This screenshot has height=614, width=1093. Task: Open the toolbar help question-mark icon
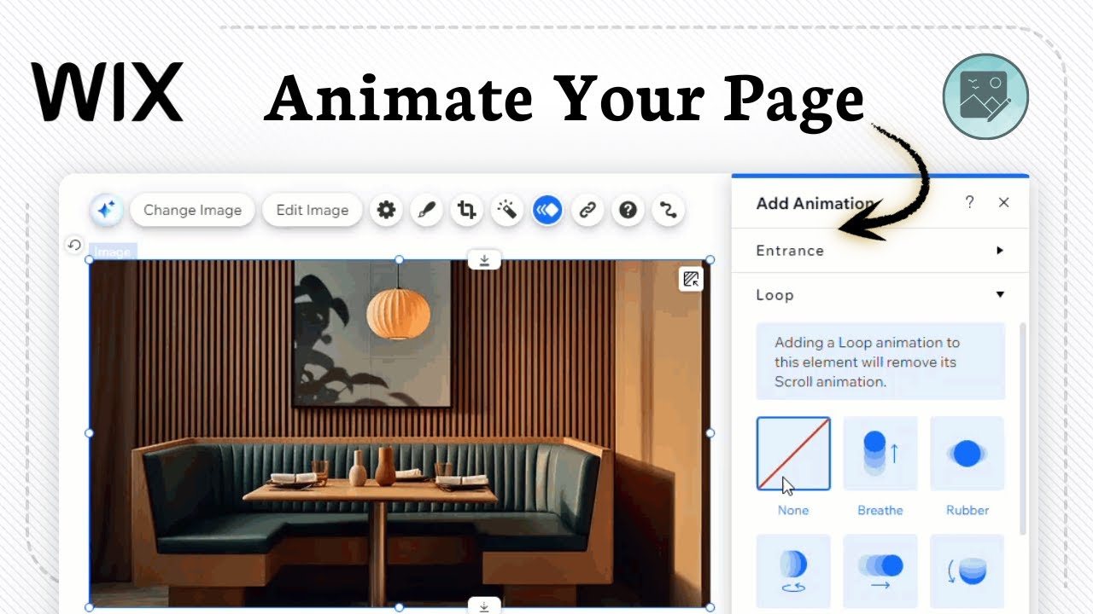628,210
